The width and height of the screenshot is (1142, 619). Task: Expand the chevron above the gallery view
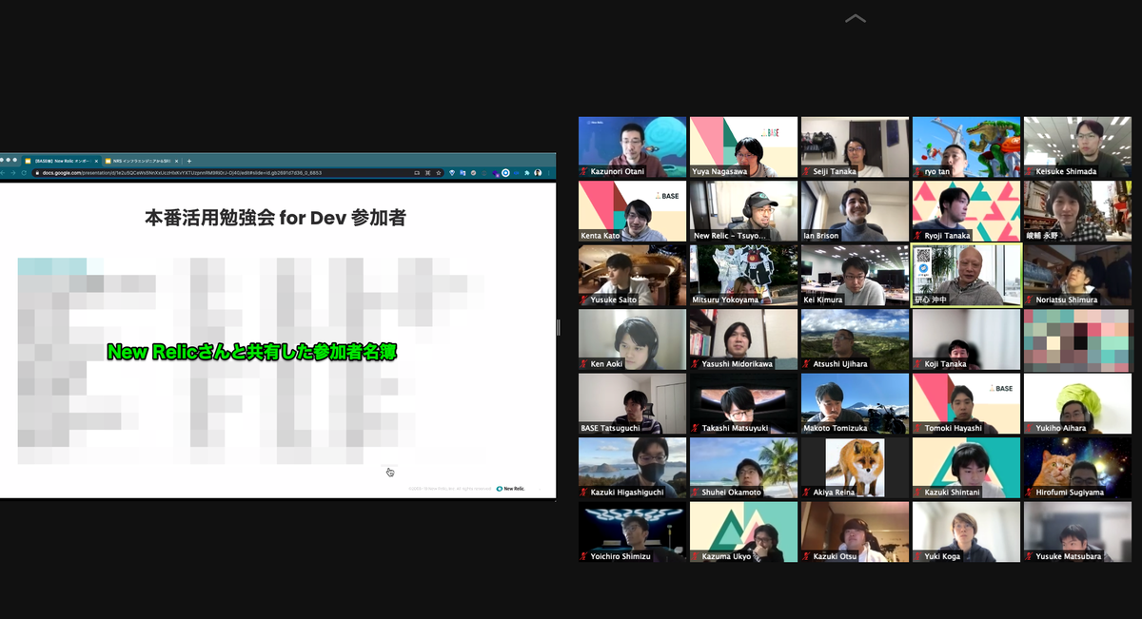click(x=855, y=18)
